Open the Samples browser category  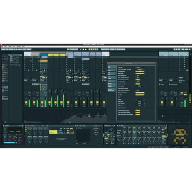click(5, 81)
